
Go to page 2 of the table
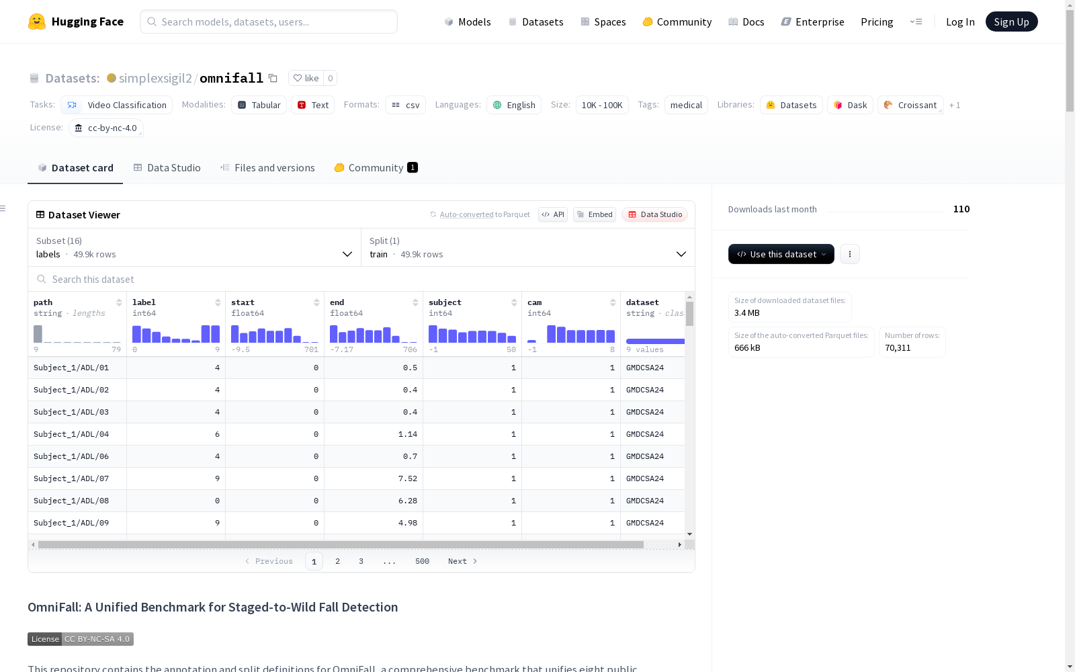pyautogui.click(x=337, y=561)
